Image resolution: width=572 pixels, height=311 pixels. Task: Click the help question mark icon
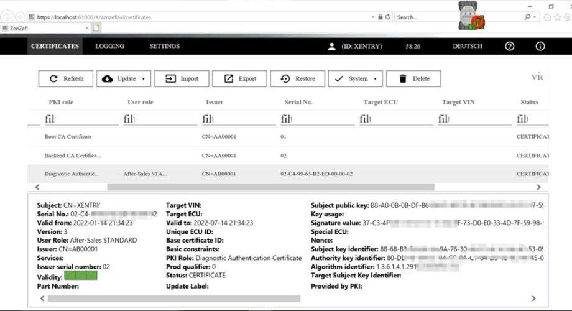(510, 46)
